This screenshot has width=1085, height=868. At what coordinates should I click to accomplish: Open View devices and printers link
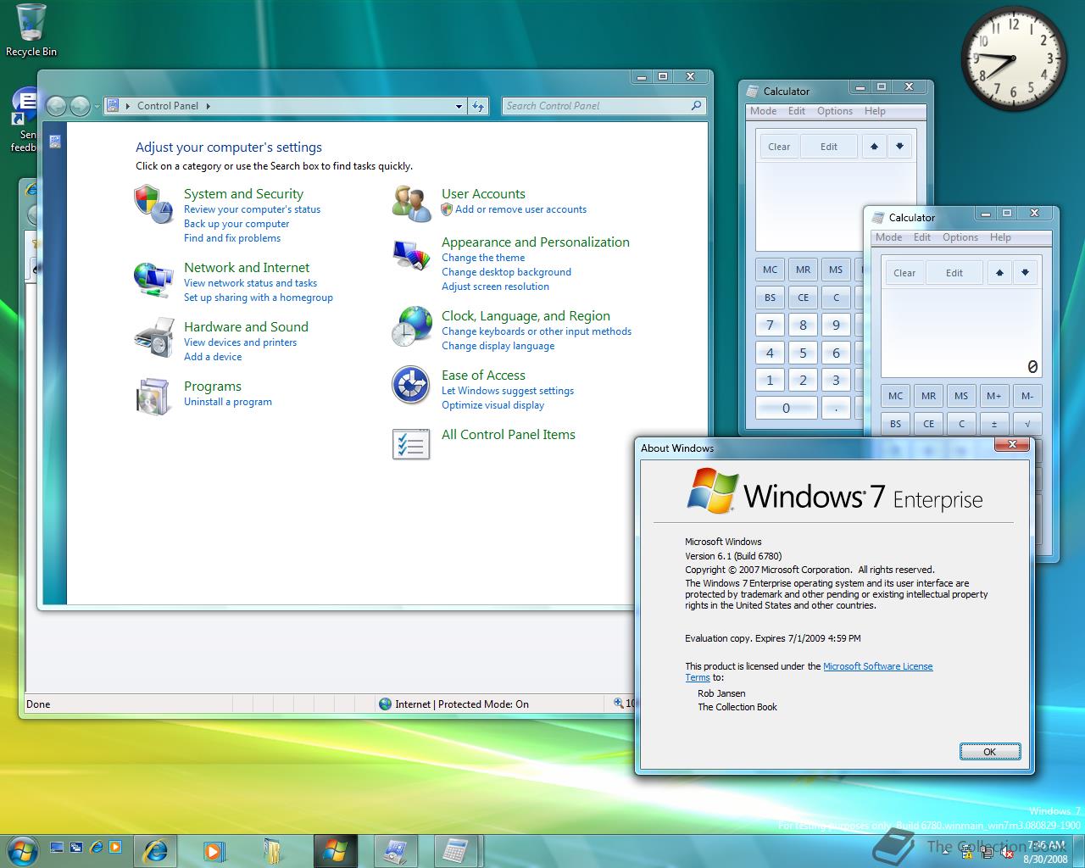(x=240, y=342)
